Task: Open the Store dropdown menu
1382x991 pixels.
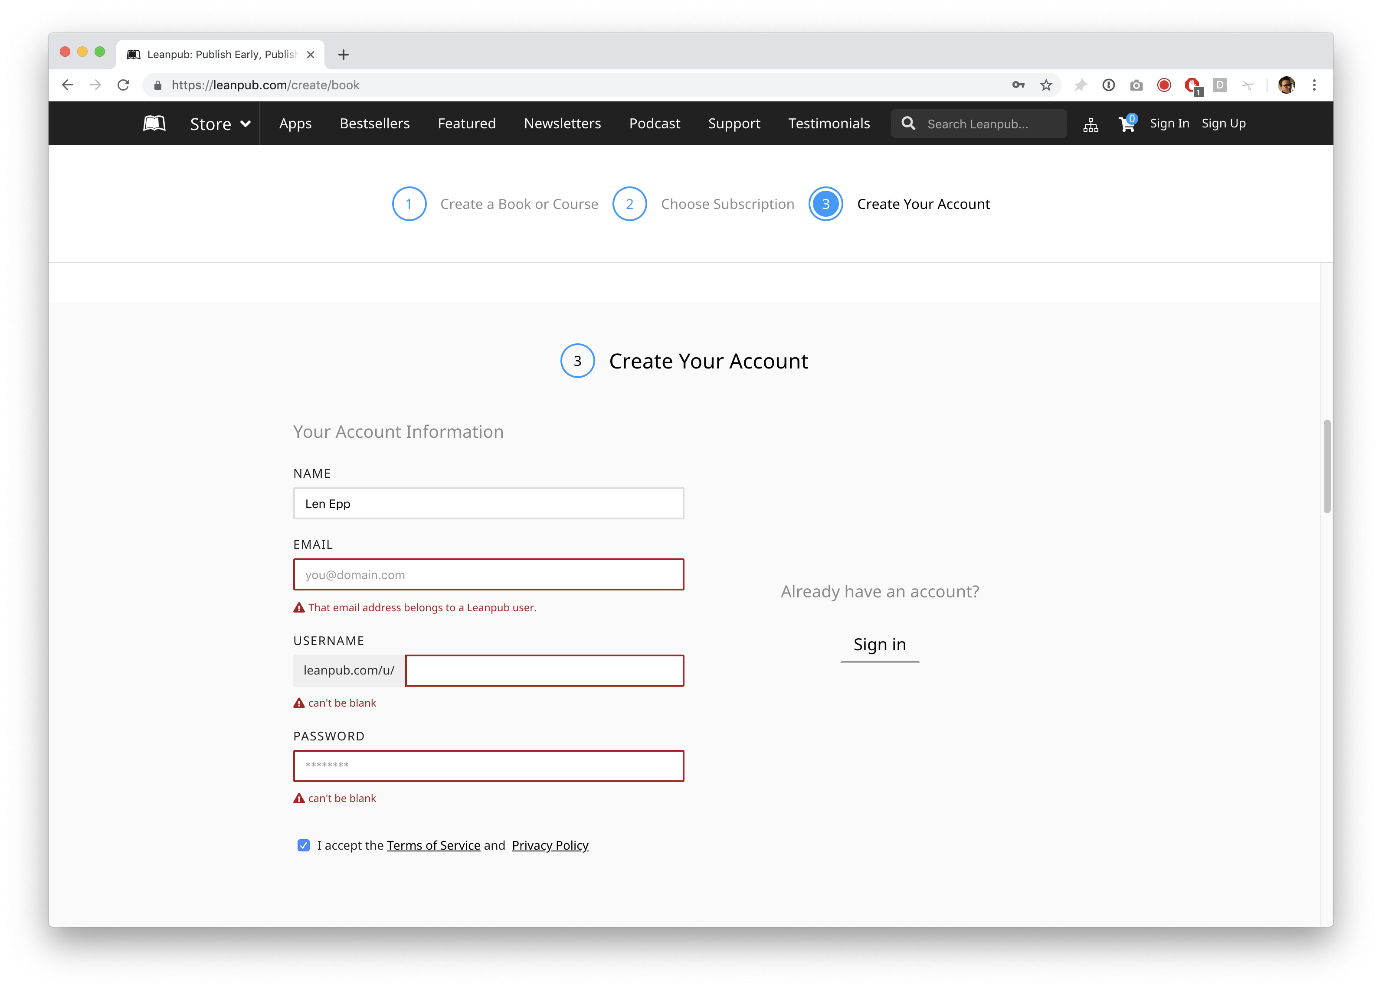Action: click(x=220, y=124)
